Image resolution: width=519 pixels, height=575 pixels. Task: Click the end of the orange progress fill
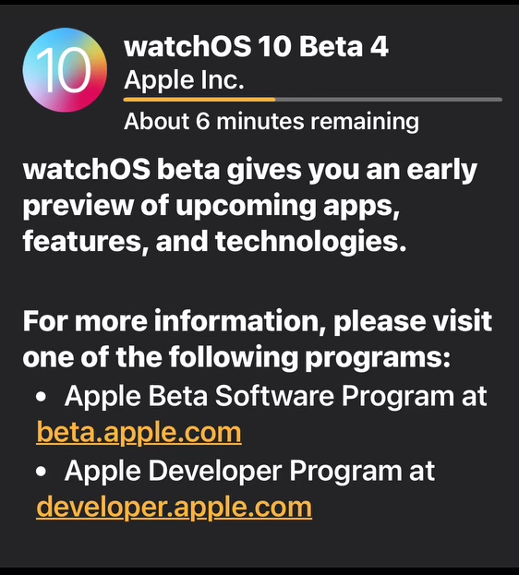click(x=274, y=100)
